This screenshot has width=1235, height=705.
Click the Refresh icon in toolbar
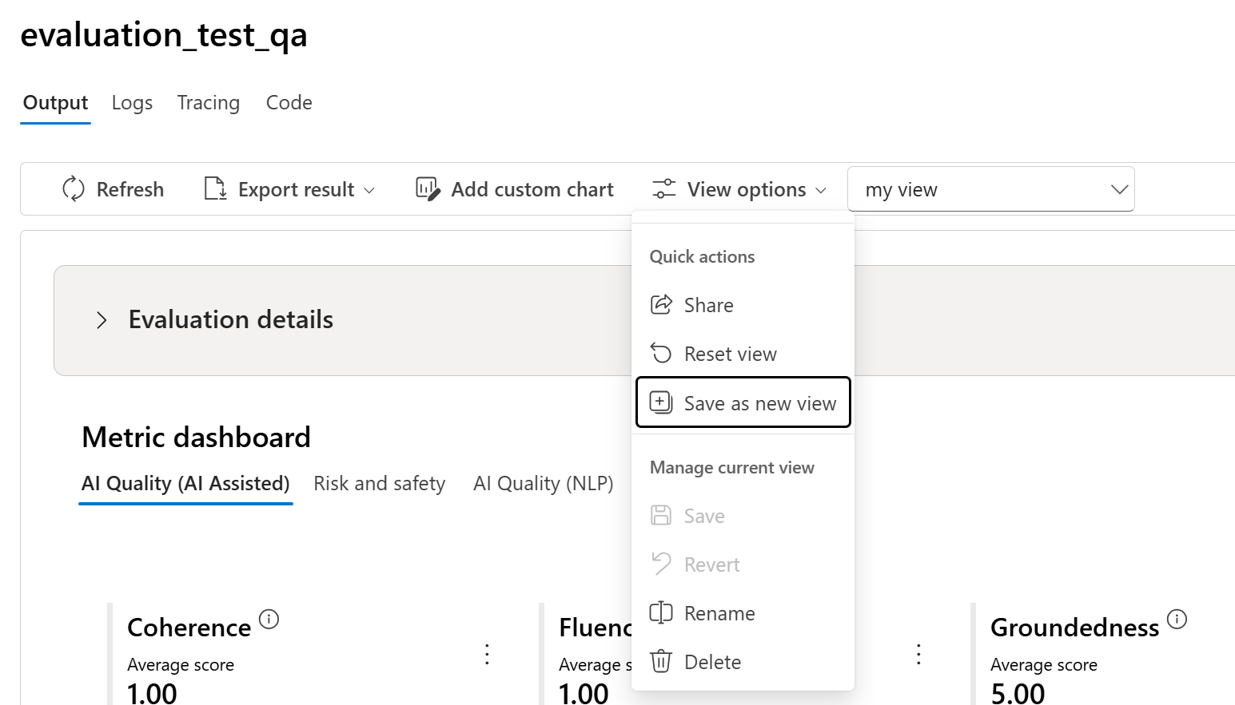pos(74,189)
